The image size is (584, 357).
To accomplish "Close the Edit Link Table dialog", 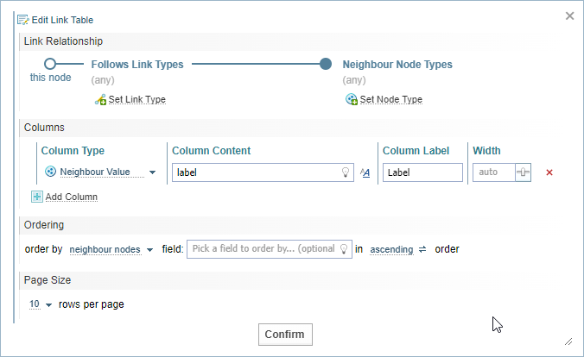I will coord(569,16).
